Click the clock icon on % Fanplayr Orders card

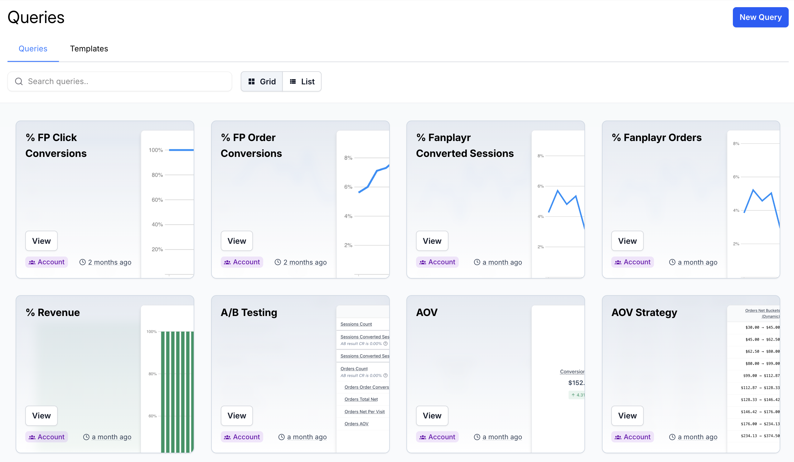[x=672, y=262]
